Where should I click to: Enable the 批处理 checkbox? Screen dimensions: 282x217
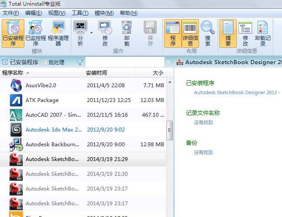tap(44, 62)
